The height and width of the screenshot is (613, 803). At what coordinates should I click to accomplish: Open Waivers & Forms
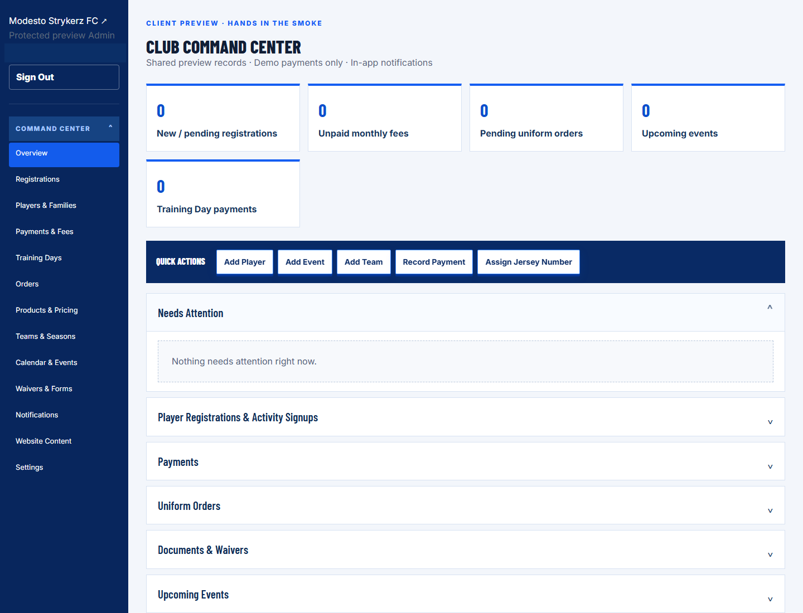click(64, 389)
